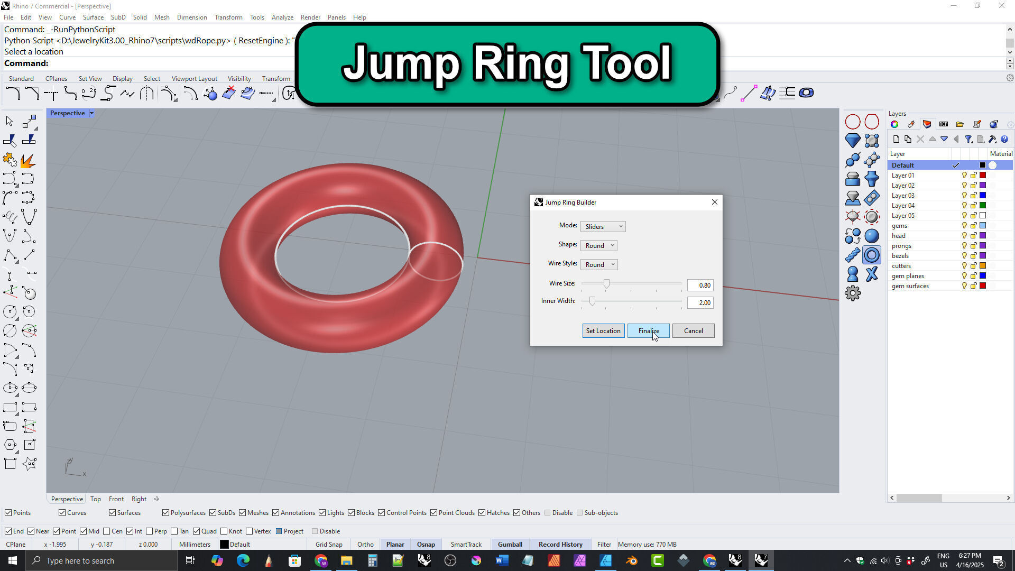Select the ellipse tool icon in sidebar
This screenshot has width=1015, height=571.
click(x=10, y=388)
